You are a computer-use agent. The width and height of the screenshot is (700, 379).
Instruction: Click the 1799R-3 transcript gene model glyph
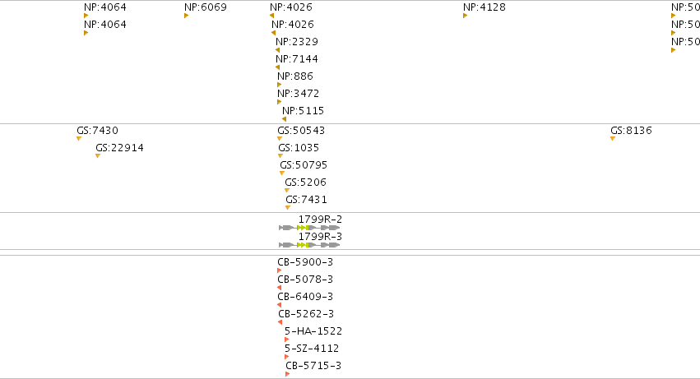pos(309,245)
